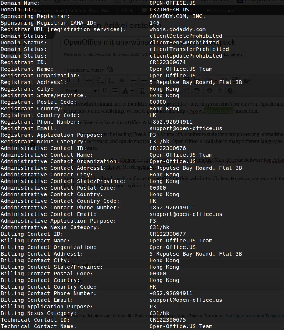Click Technical Contact ID 'CR122300675'
284x330 pixels.
(x=168, y=320)
